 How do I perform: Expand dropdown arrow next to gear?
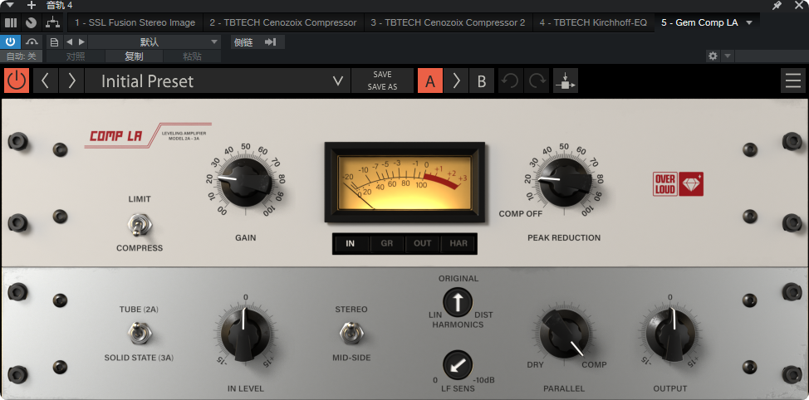coord(727,56)
